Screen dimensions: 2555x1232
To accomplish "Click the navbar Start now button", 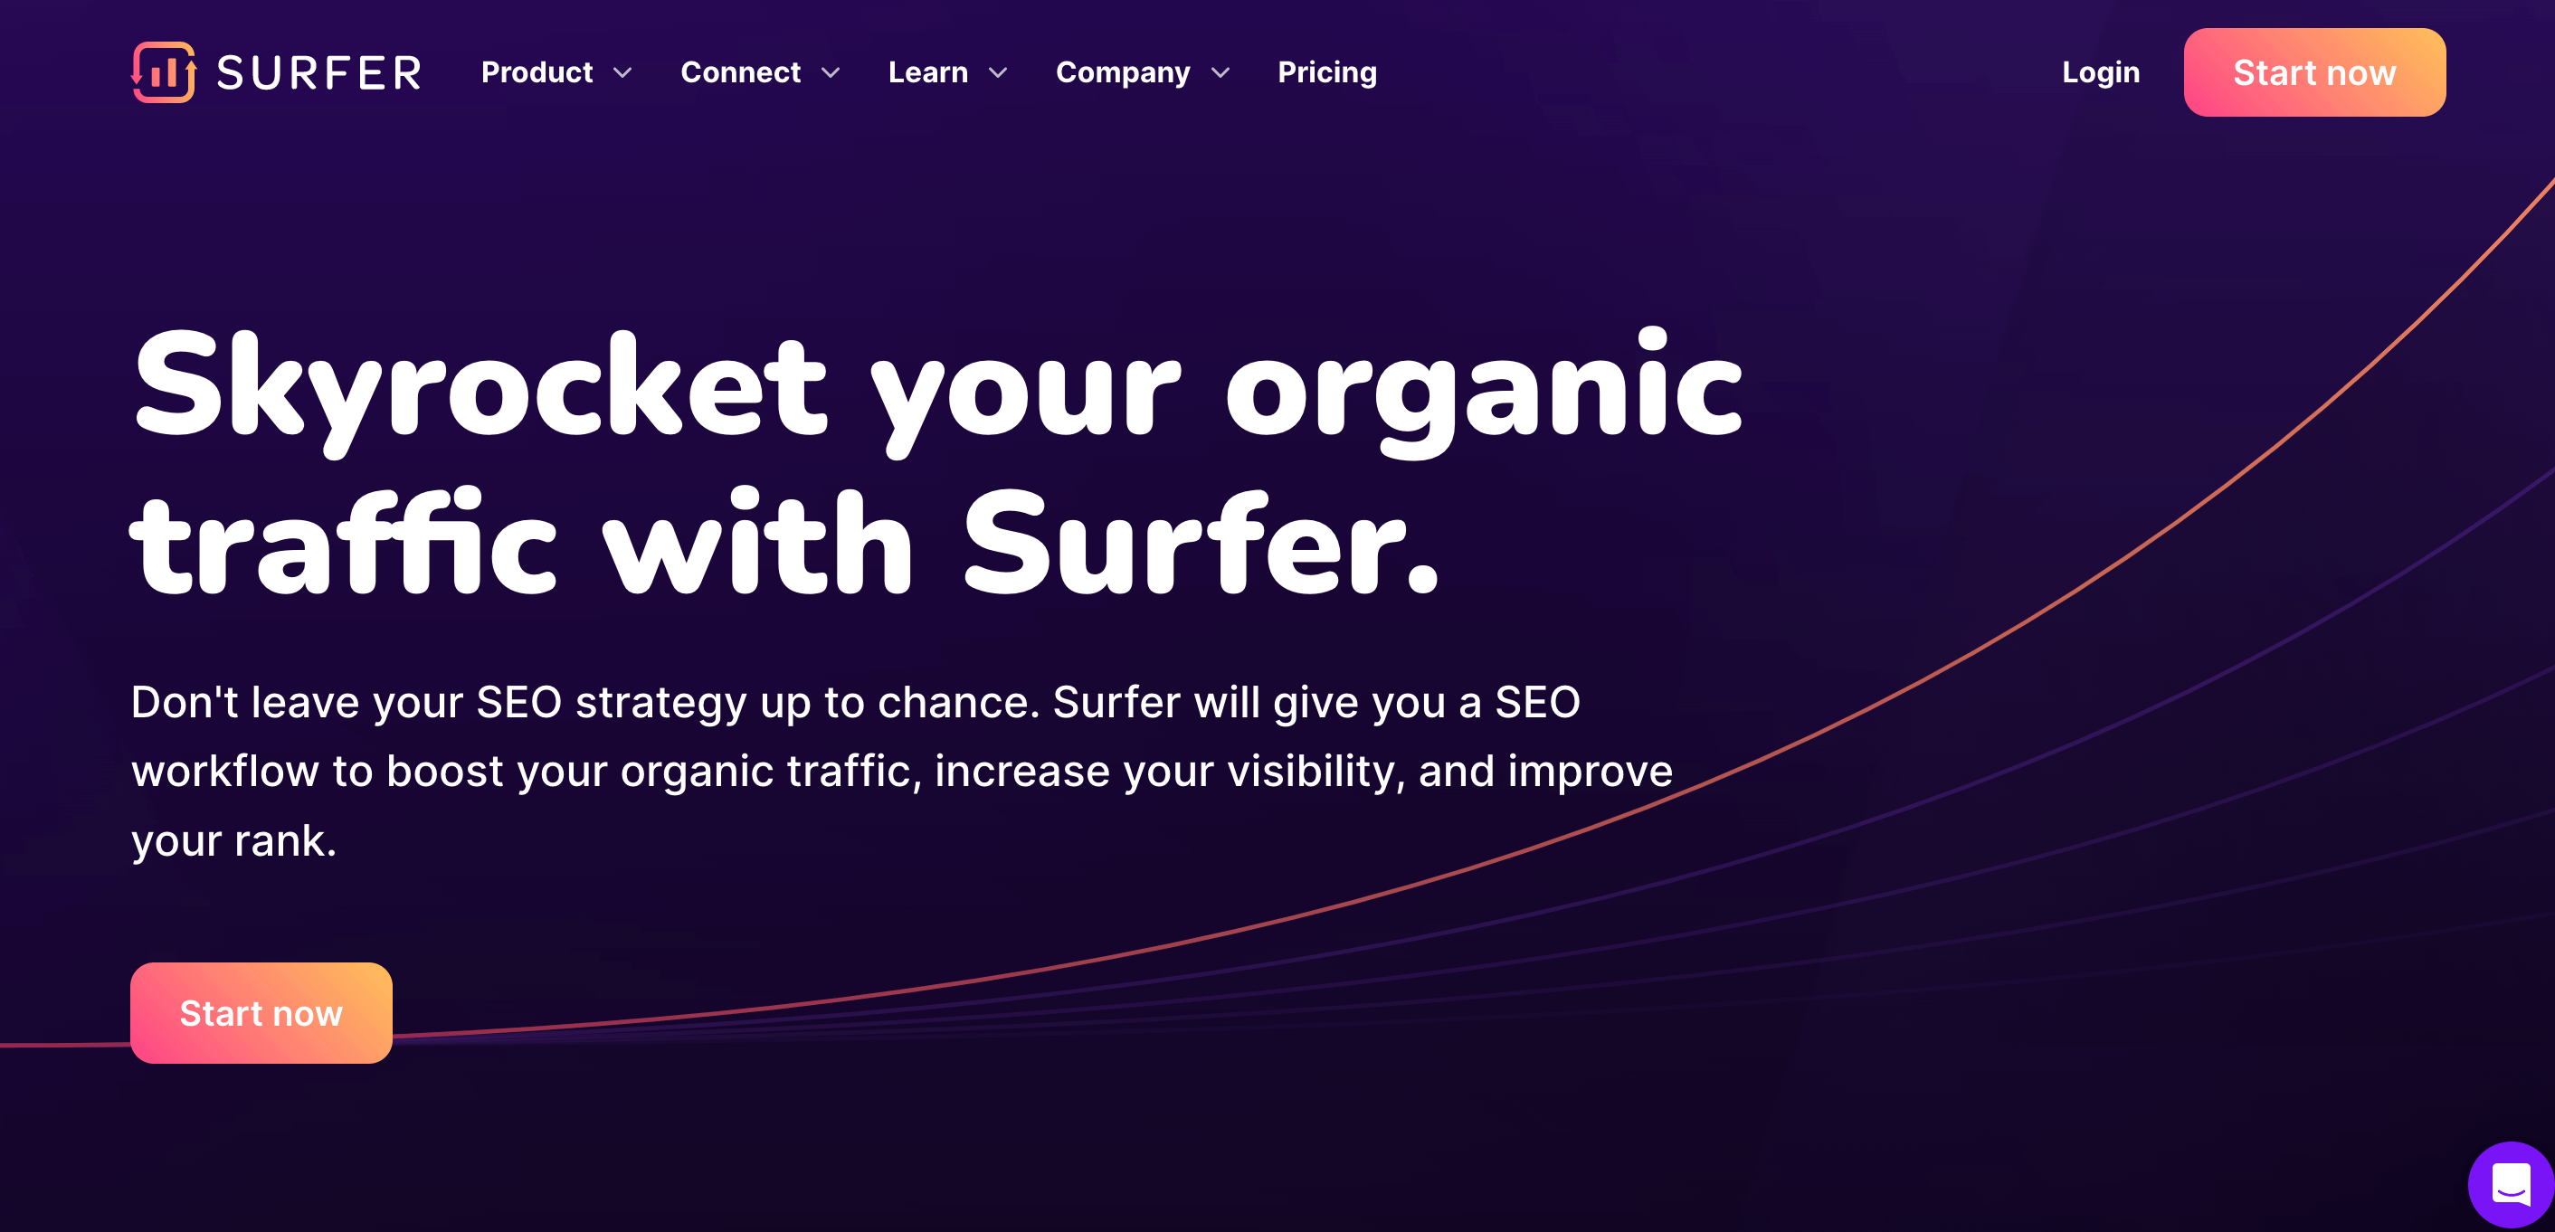I will tap(2315, 71).
